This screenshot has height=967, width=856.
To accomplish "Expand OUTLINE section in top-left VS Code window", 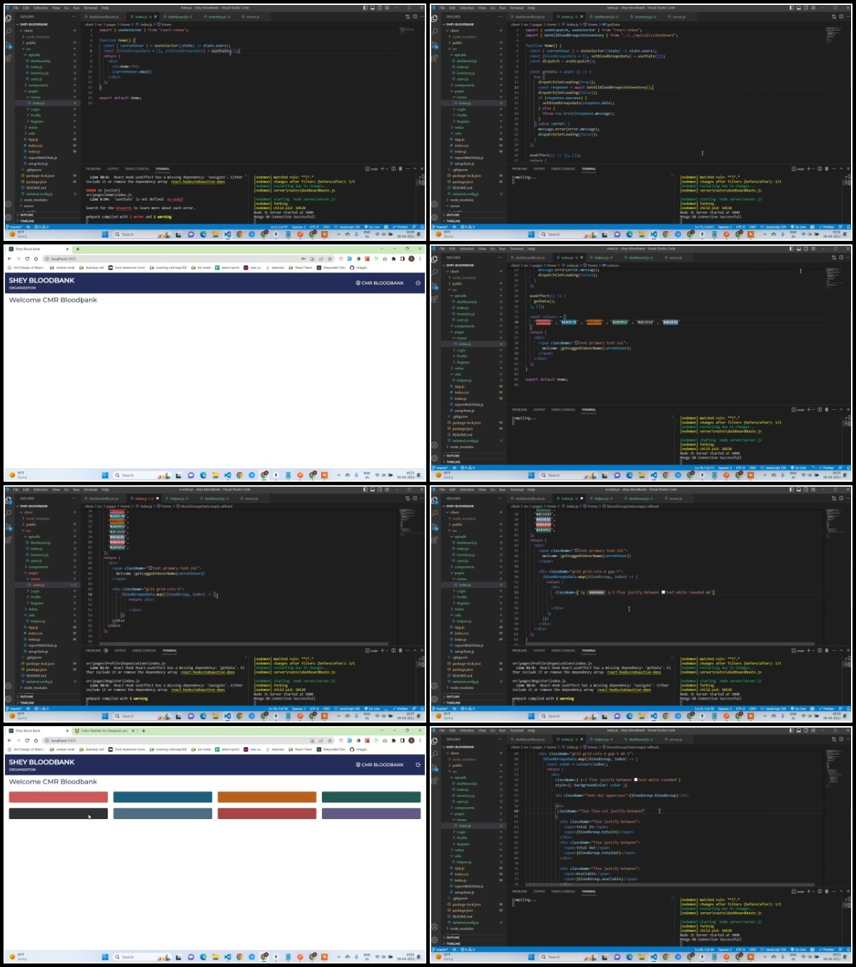I will click(26, 215).
